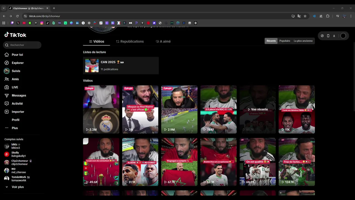The image size is (355, 200).
Task: Open the Chrome three-dot menu
Action: point(351,16)
